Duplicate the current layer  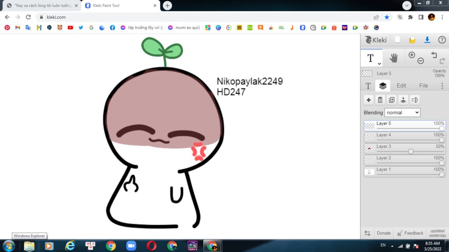coord(392,100)
